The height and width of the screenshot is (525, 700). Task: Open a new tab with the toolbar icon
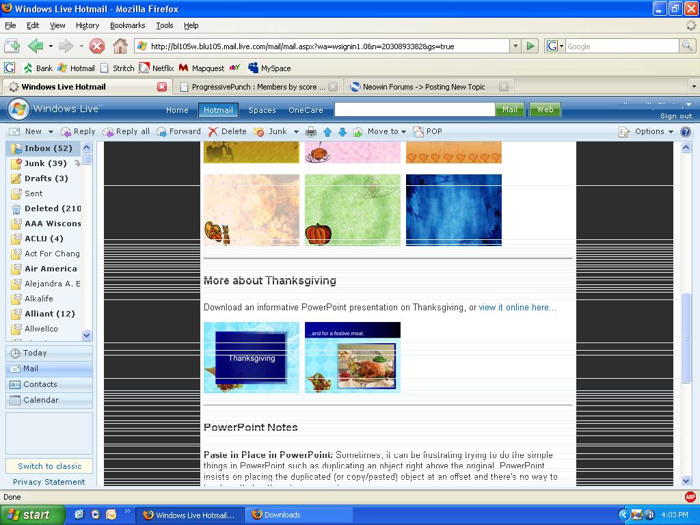tap(12, 46)
